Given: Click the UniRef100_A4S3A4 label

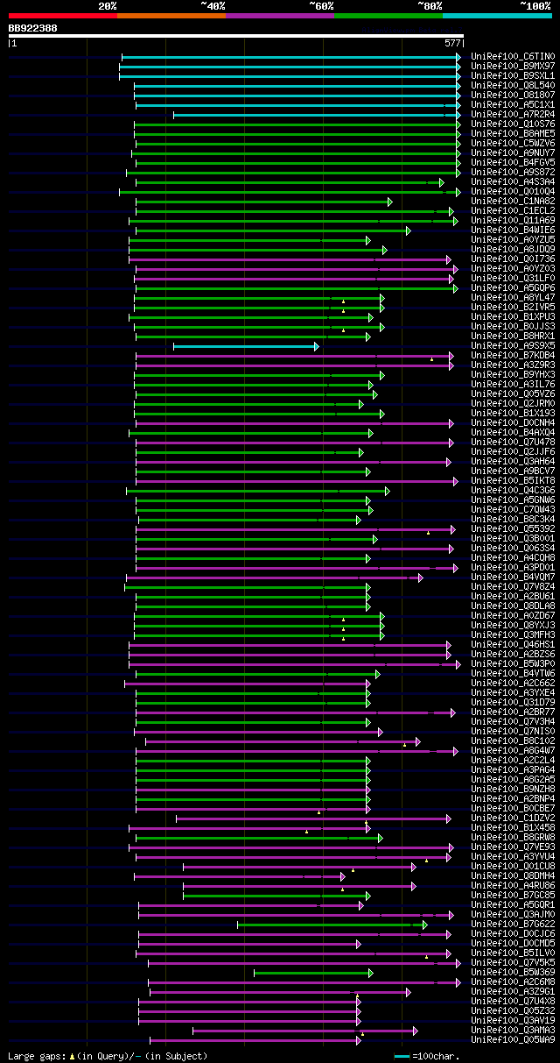Looking at the screenshot, I should (x=513, y=182).
